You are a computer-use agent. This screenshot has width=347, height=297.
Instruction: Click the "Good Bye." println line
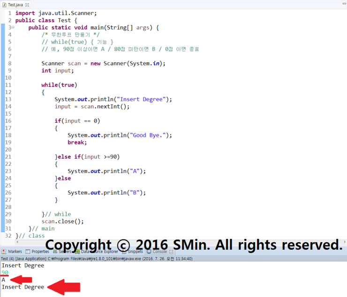click(120, 135)
